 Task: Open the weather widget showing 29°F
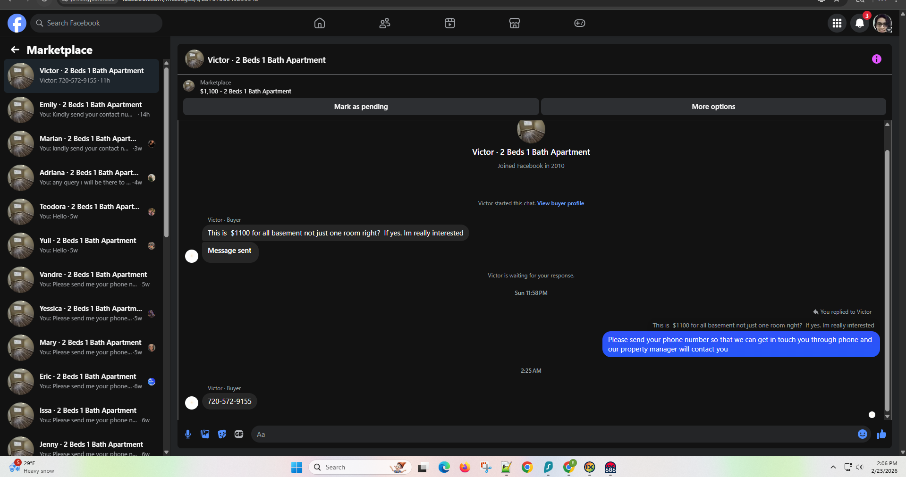pyautogui.click(x=32, y=467)
